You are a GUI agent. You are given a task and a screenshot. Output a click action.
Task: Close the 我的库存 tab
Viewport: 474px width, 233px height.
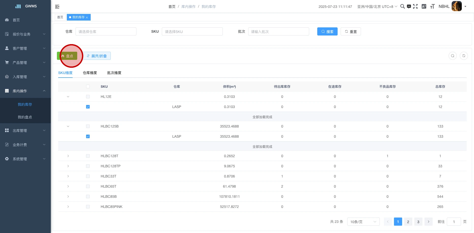tap(87, 17)
